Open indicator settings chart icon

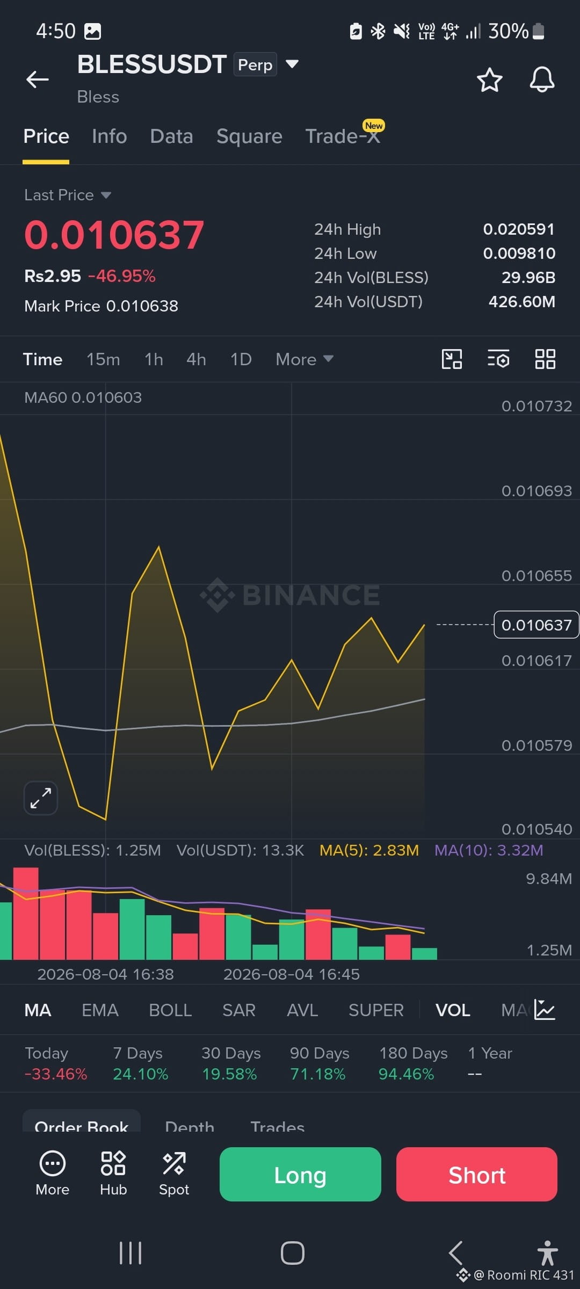[545, 1010]
